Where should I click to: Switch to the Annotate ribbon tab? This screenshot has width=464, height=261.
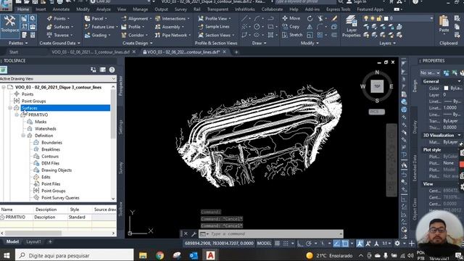[61, 9]
